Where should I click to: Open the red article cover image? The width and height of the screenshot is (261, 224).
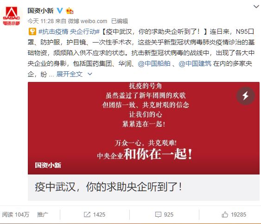(144, 128)
